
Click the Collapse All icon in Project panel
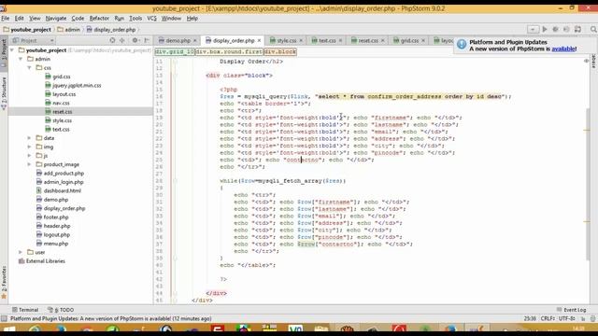point(122,40)
